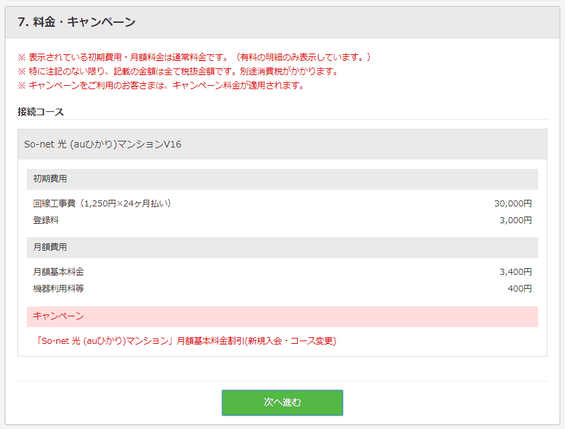Click the 月額基本料金 label
Image resolution: width=565 pixels, height=429 pixels.
pos(58,271)
